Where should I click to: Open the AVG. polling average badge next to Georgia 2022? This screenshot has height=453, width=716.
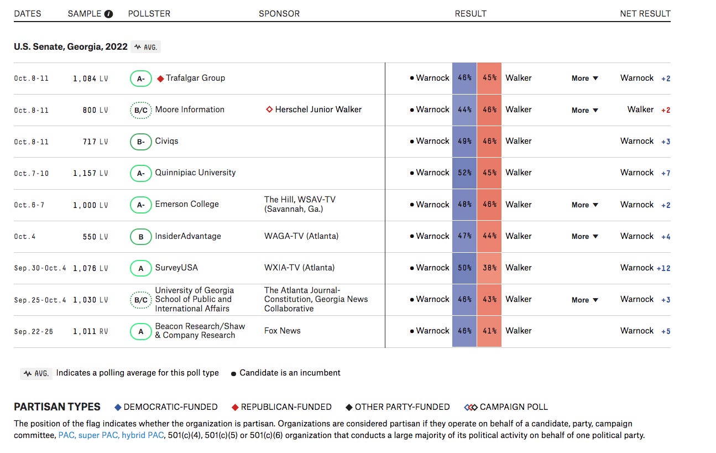tap(146, 47)
